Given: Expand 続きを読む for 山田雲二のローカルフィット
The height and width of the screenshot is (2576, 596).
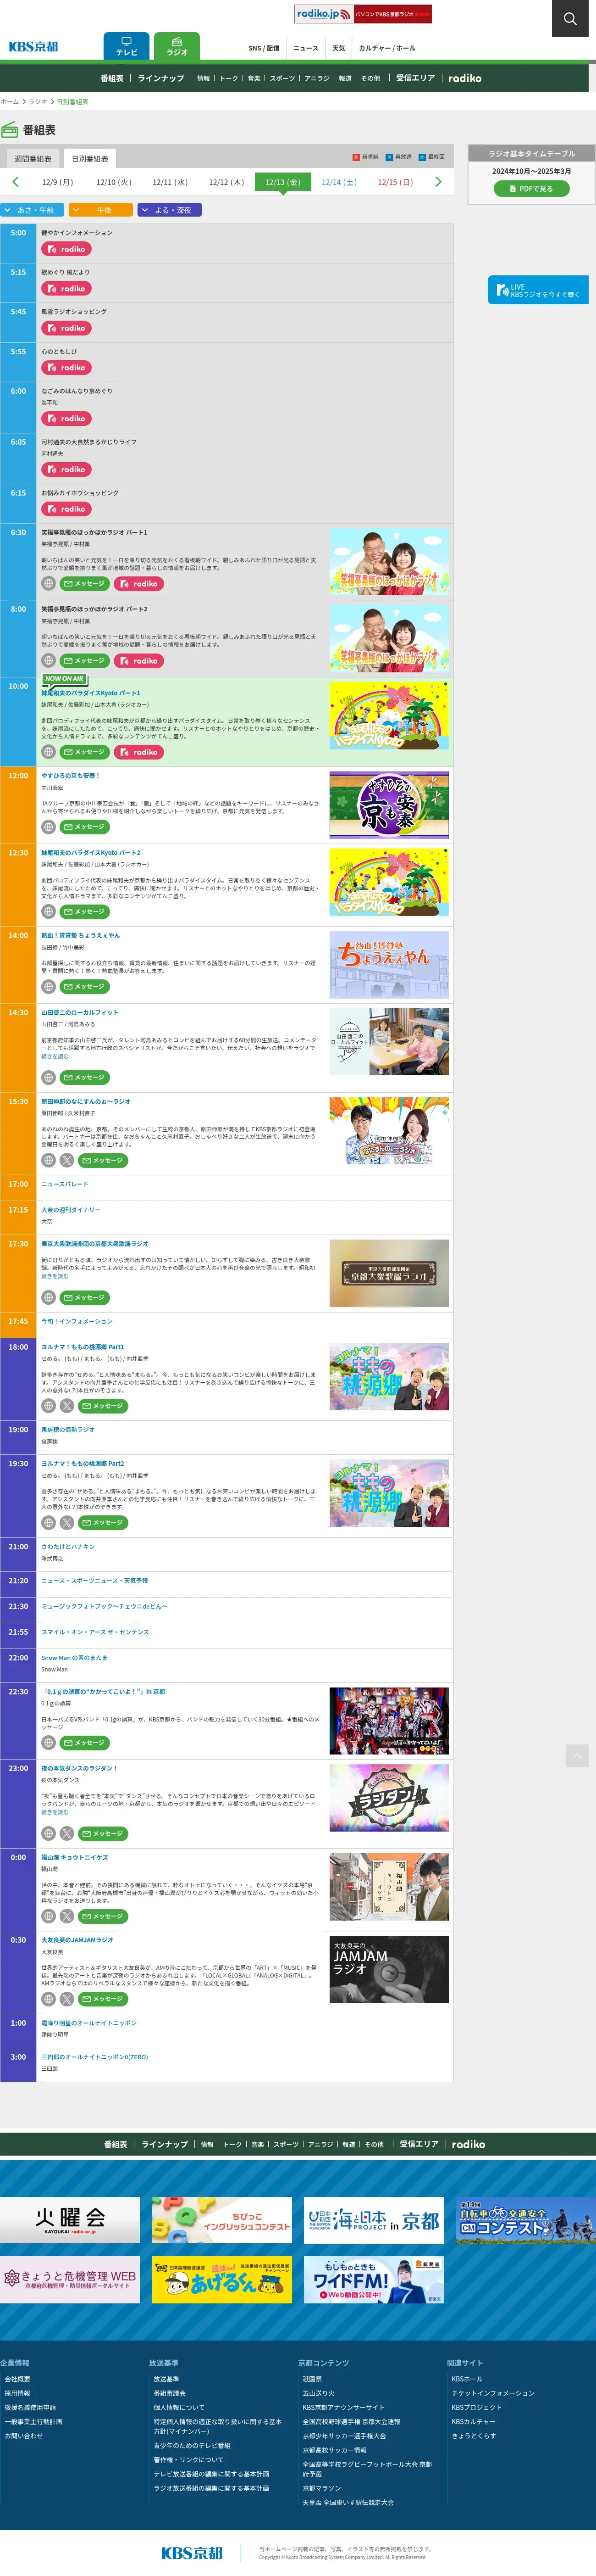Looking at the screenshot, I should coord(55,1056).
